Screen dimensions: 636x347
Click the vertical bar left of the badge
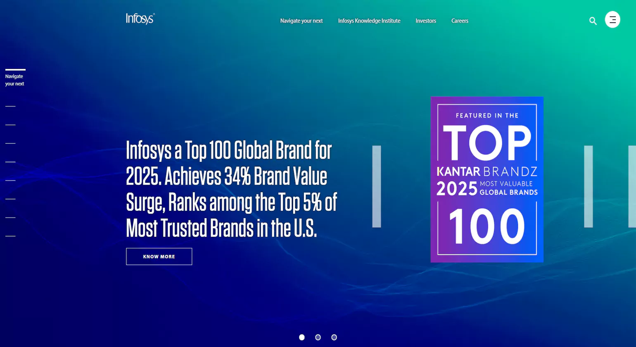[376, 186]
